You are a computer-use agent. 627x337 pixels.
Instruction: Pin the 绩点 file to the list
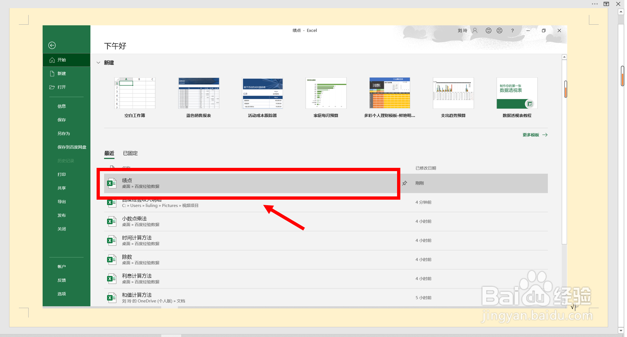point(405,183)
